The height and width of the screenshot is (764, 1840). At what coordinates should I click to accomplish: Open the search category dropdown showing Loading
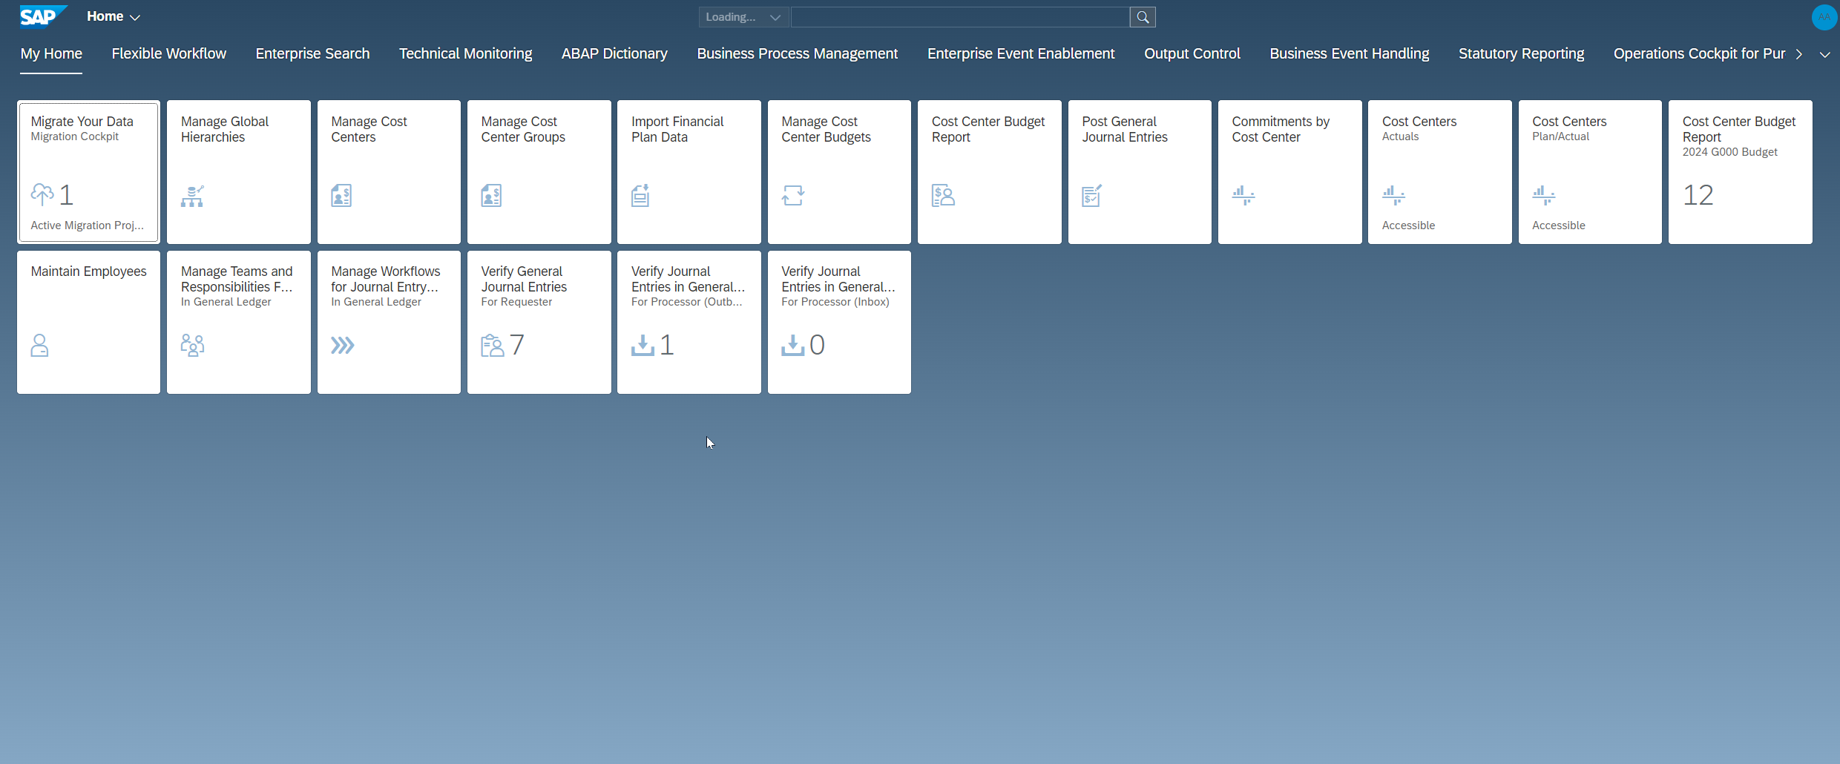pyautogui.click(x=743, y=17)
